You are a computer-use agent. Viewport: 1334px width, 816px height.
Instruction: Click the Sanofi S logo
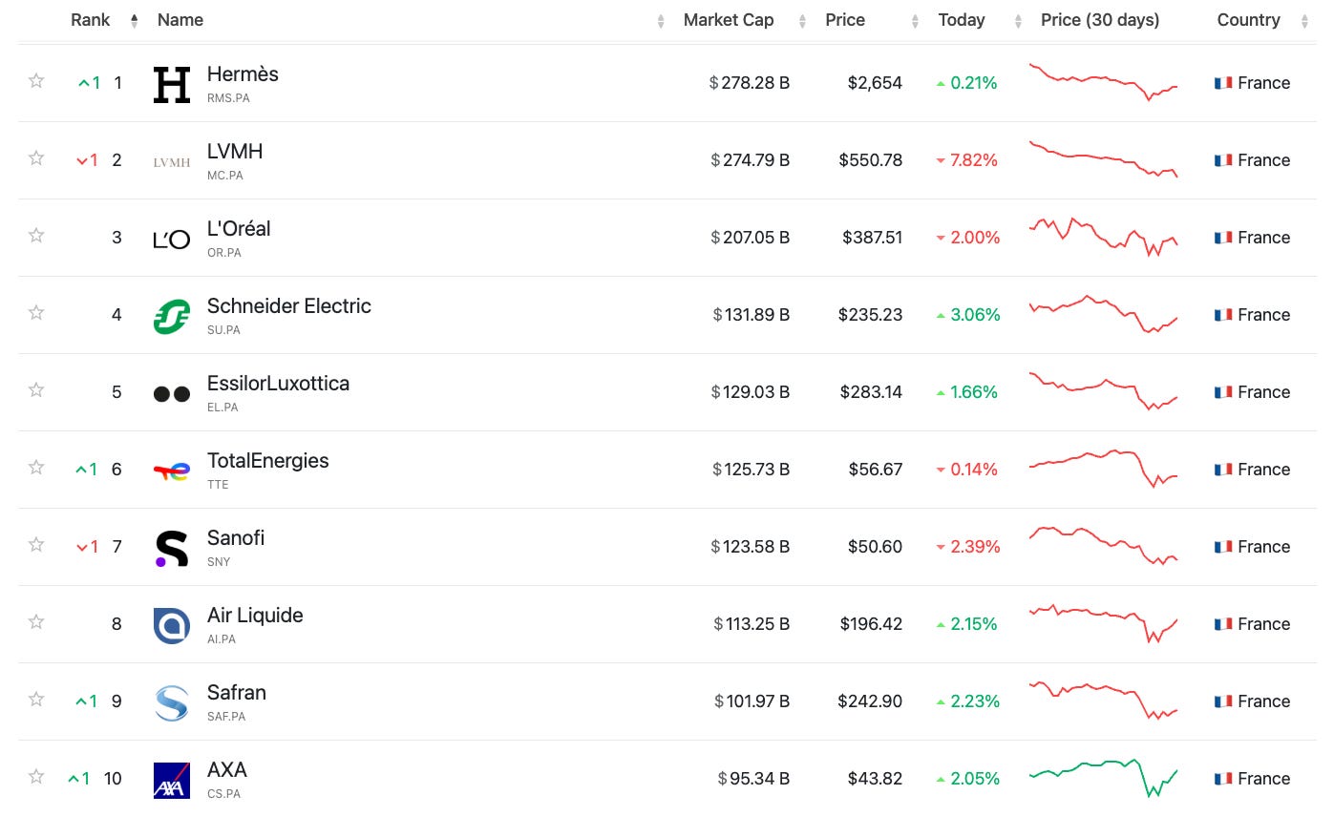[172, 549]
